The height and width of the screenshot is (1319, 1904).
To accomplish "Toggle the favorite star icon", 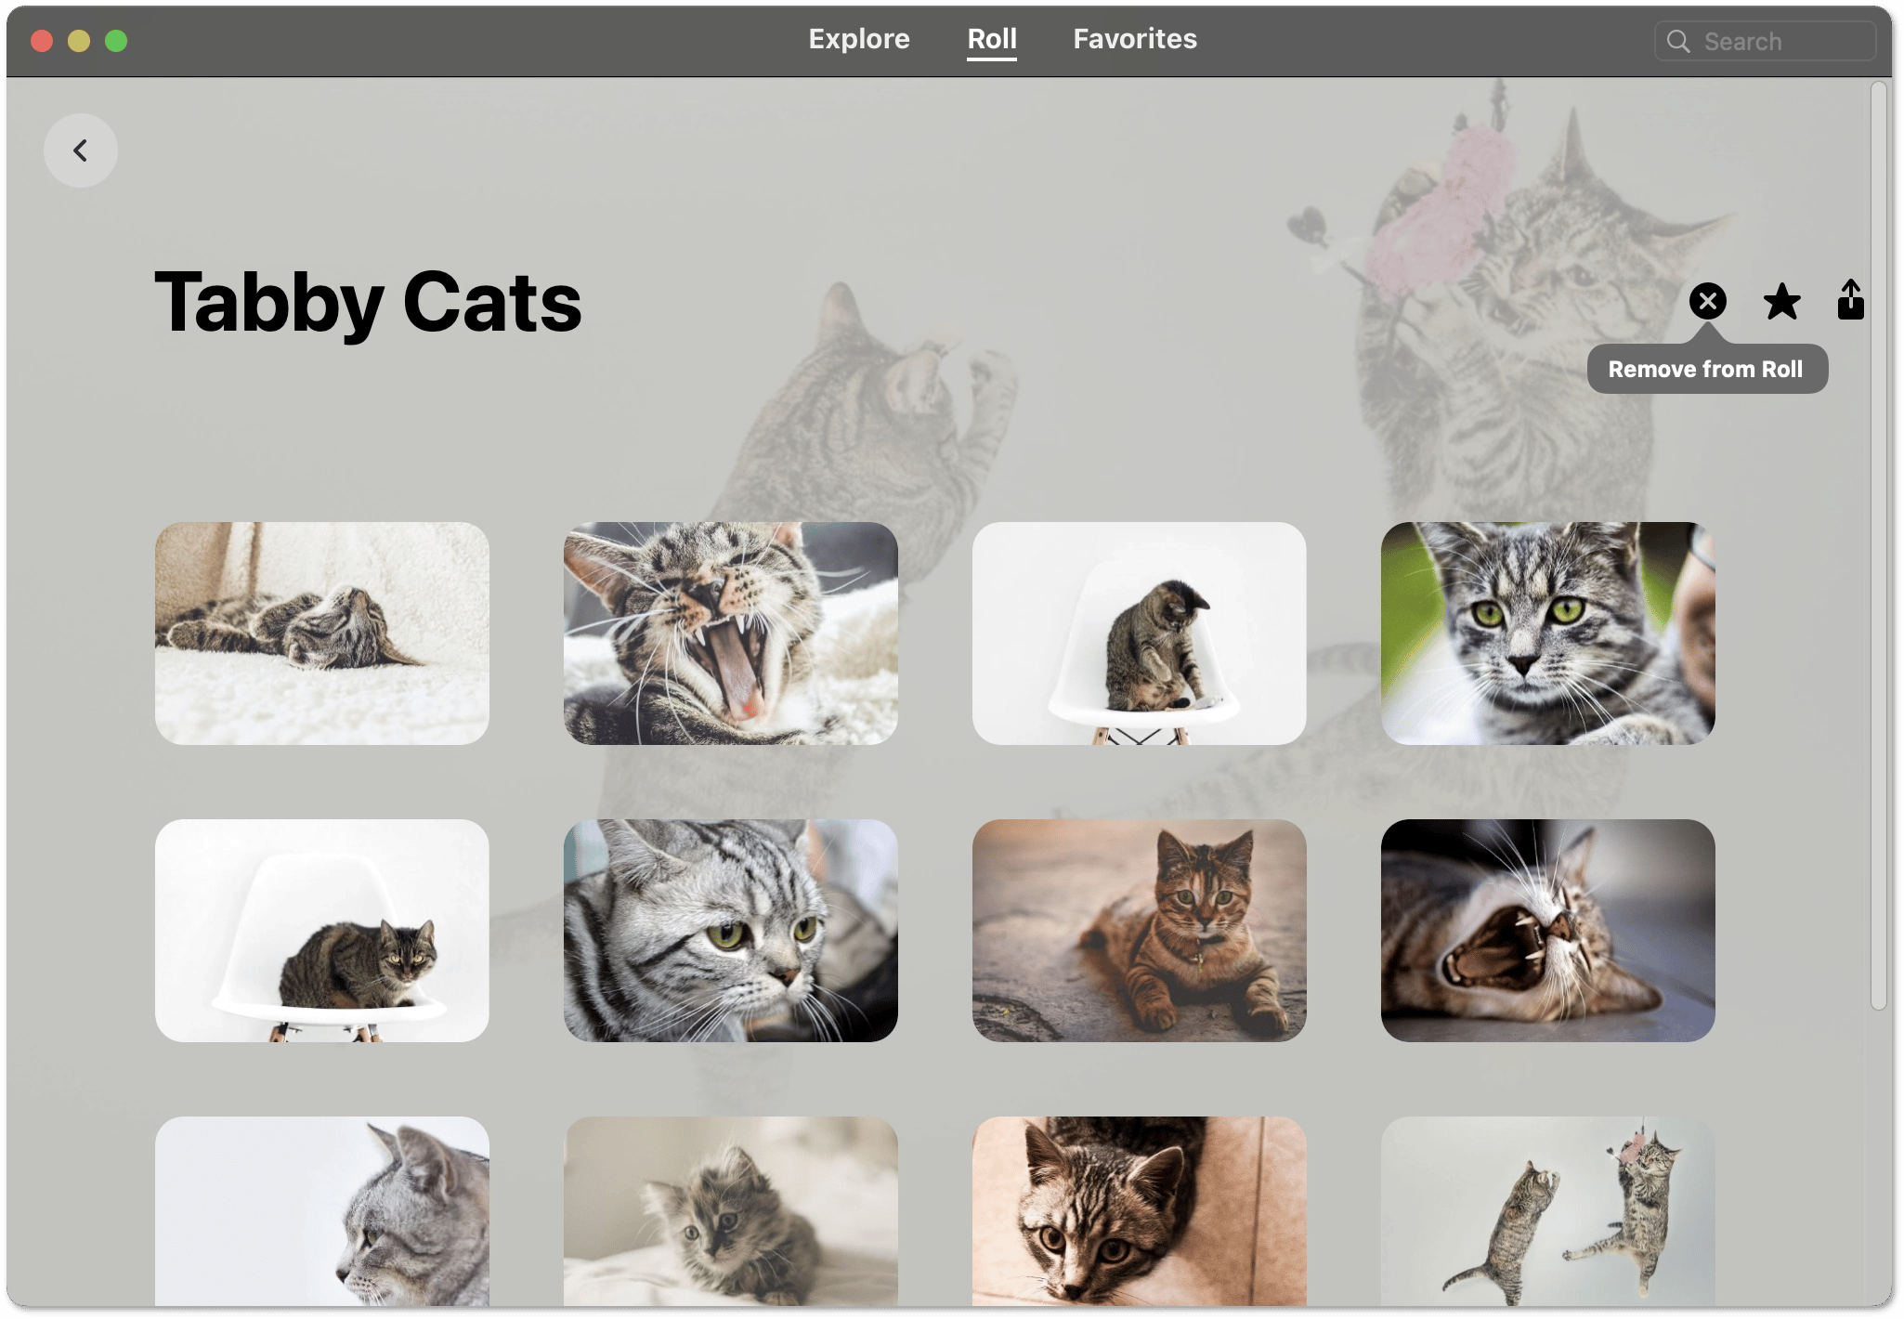I will pyautogui.click(x=1780, y=301).
